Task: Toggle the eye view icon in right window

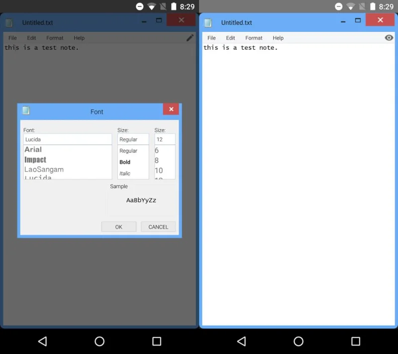Action: 389,38
